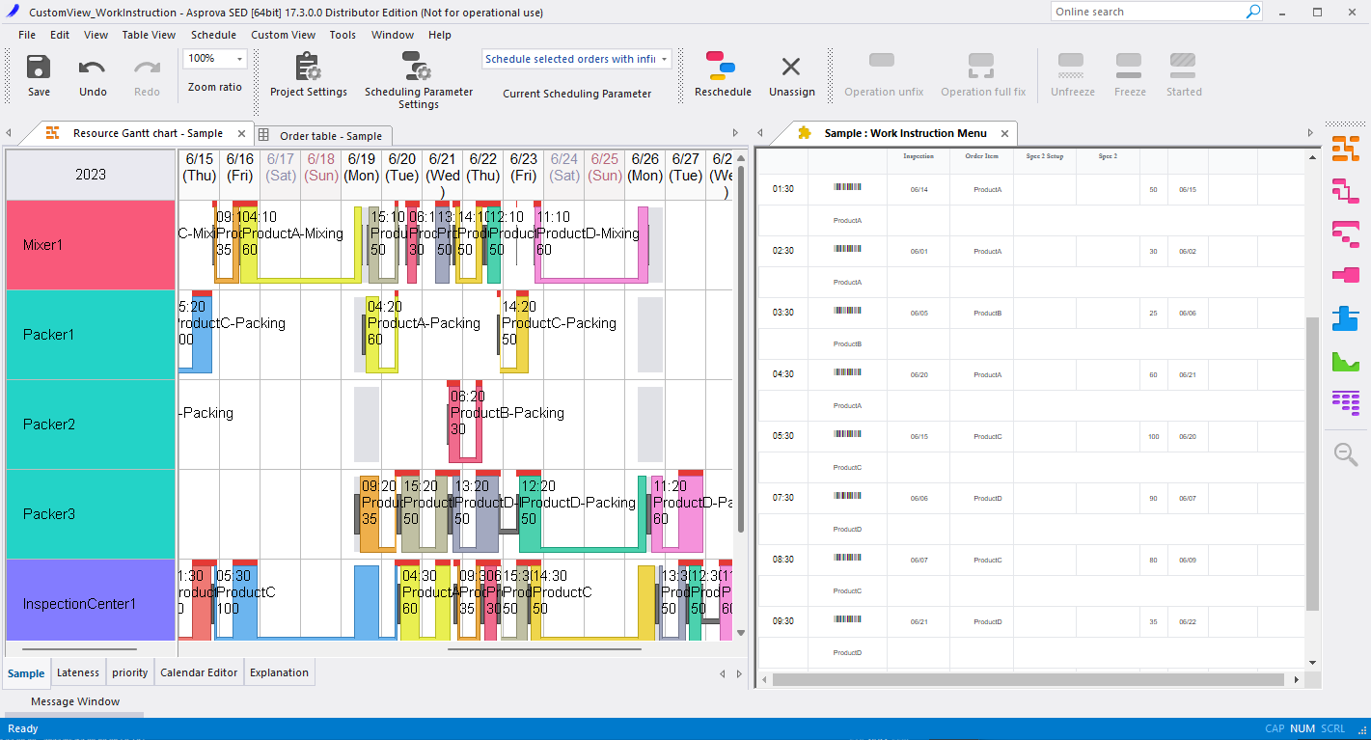Open the Calendar Editor tab
The image size is (1371, 740).
(199, 672)
